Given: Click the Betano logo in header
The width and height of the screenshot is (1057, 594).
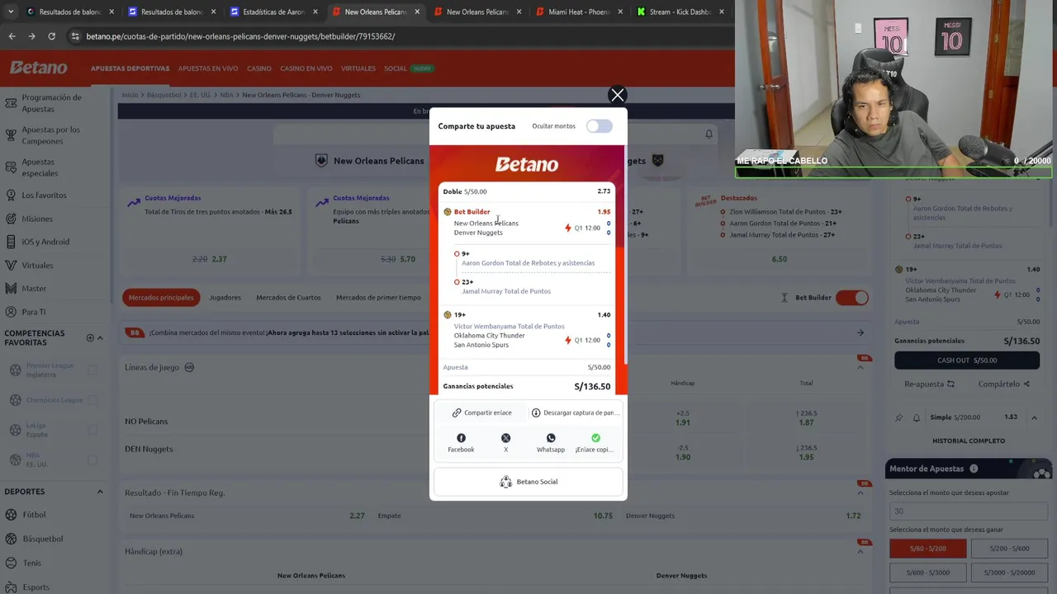Looking at the screenshot, I should tap(39, 68).
